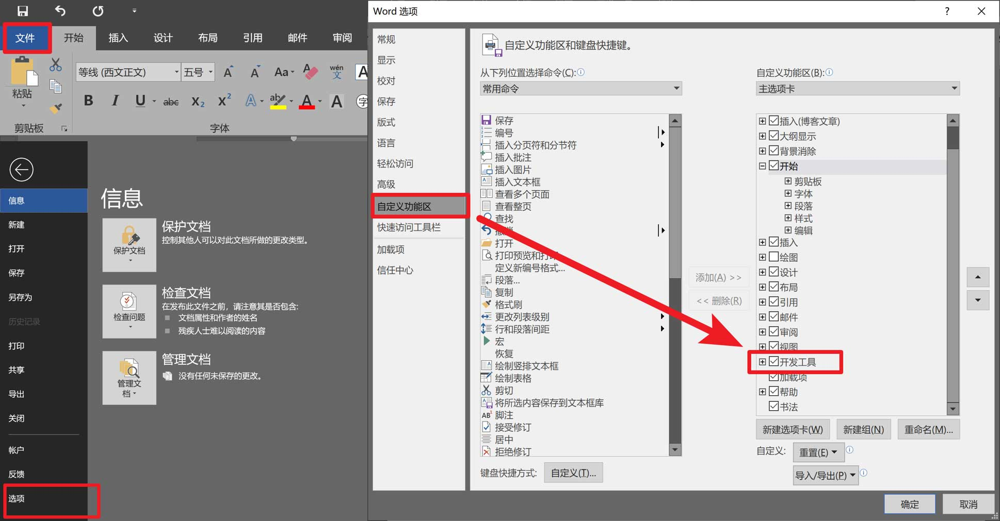The width and height of the screenshot is (1000, 521).
Task: Click the Paste clipboard icon
Action: coord(23,72)
